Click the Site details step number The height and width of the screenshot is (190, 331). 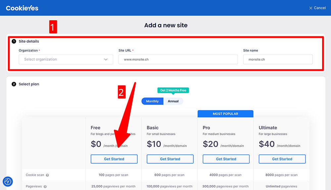(x=14, y=41)
